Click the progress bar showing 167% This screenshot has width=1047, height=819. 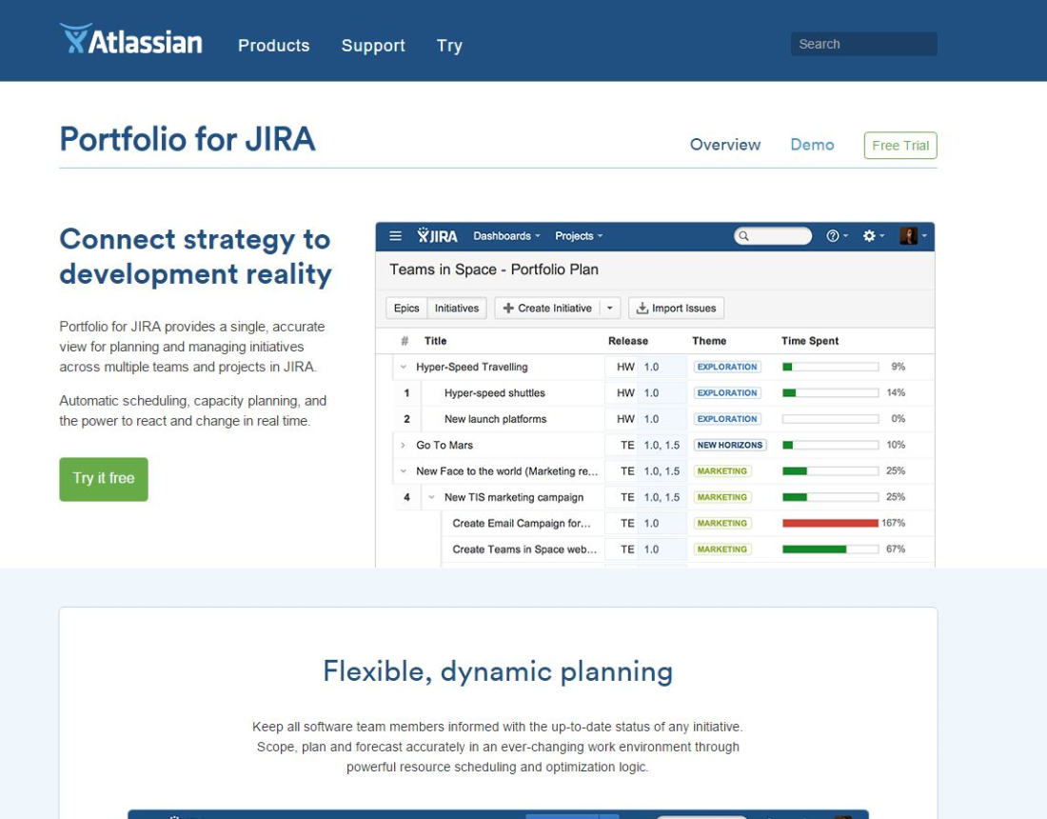tap(830, 523)
